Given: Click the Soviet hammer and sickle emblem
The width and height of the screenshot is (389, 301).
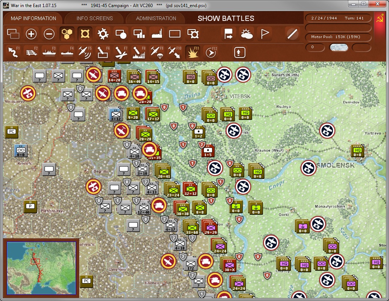Looking at the screenshot, I should pos(380,19).
